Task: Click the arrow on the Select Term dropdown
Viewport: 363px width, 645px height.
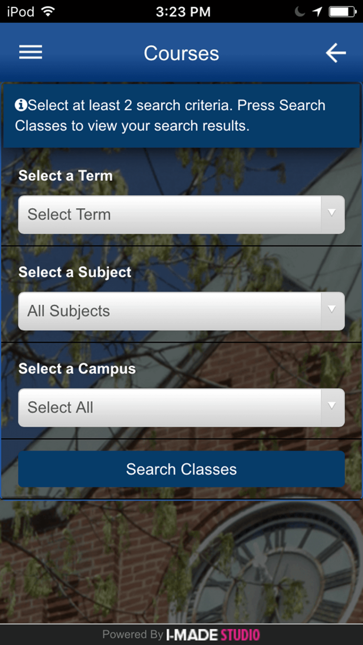Action: (332, 213)
